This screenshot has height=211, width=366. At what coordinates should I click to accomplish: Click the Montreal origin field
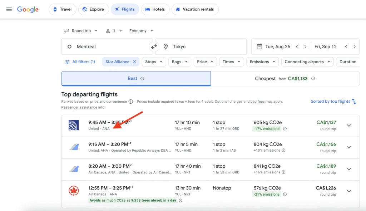click(107, 47)
